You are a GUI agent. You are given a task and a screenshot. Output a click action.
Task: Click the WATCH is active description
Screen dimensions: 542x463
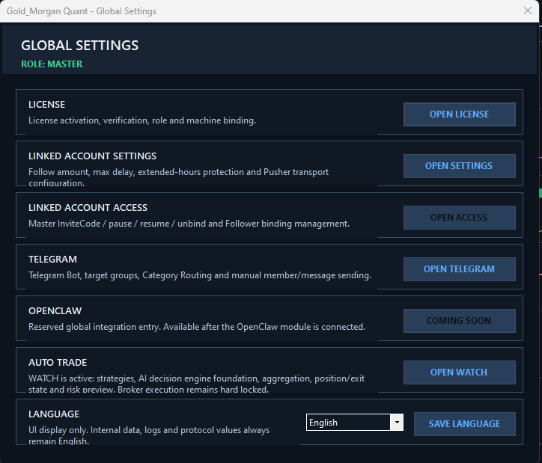tap(196, 384)
